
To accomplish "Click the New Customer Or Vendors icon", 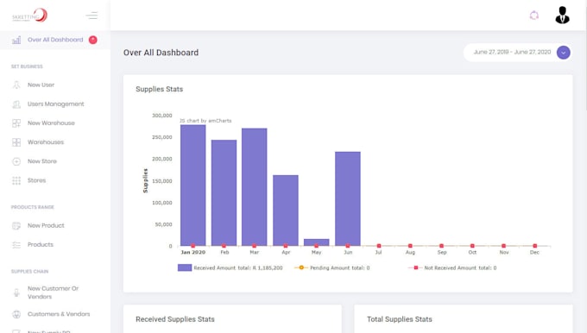I will pos(16,292).
